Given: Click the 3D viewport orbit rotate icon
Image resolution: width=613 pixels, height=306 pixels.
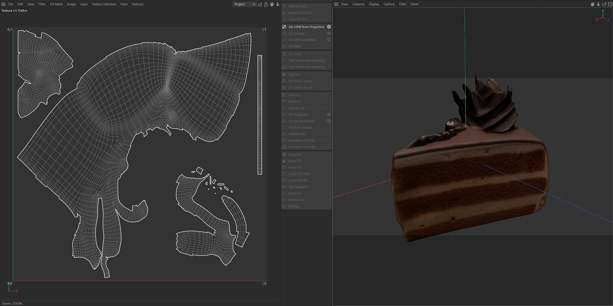Looking at the screenshot, I should pos(604,4).
